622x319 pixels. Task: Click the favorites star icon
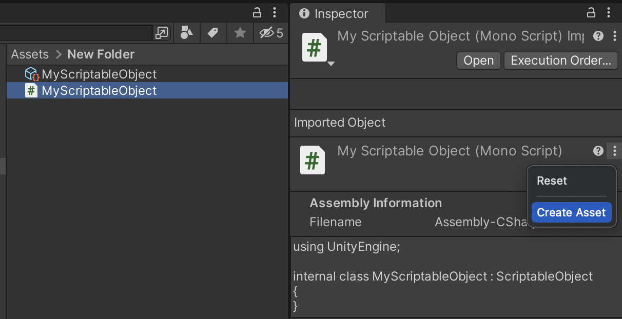240,33
